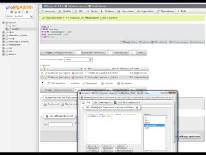206x155 pixels.
Task: Click the reload navigation icon under the logo
Action: click(x=27, y=12)
